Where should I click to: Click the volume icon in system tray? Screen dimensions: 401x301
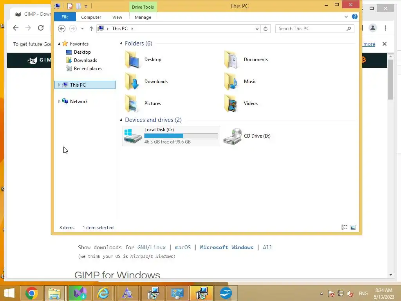tap(350, 294)
